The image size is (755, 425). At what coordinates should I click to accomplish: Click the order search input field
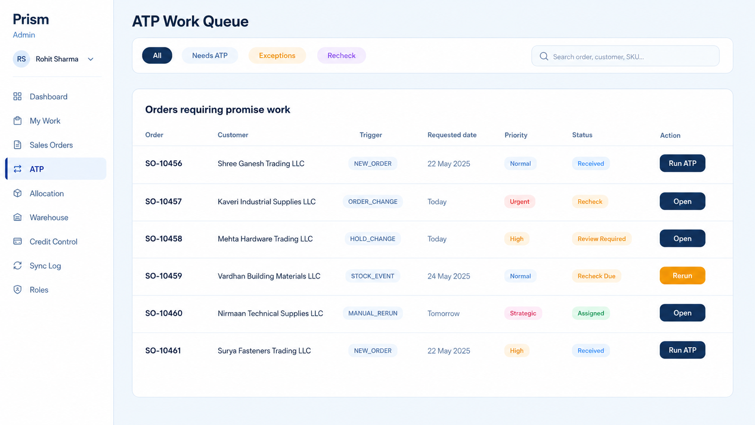point(625,56)
